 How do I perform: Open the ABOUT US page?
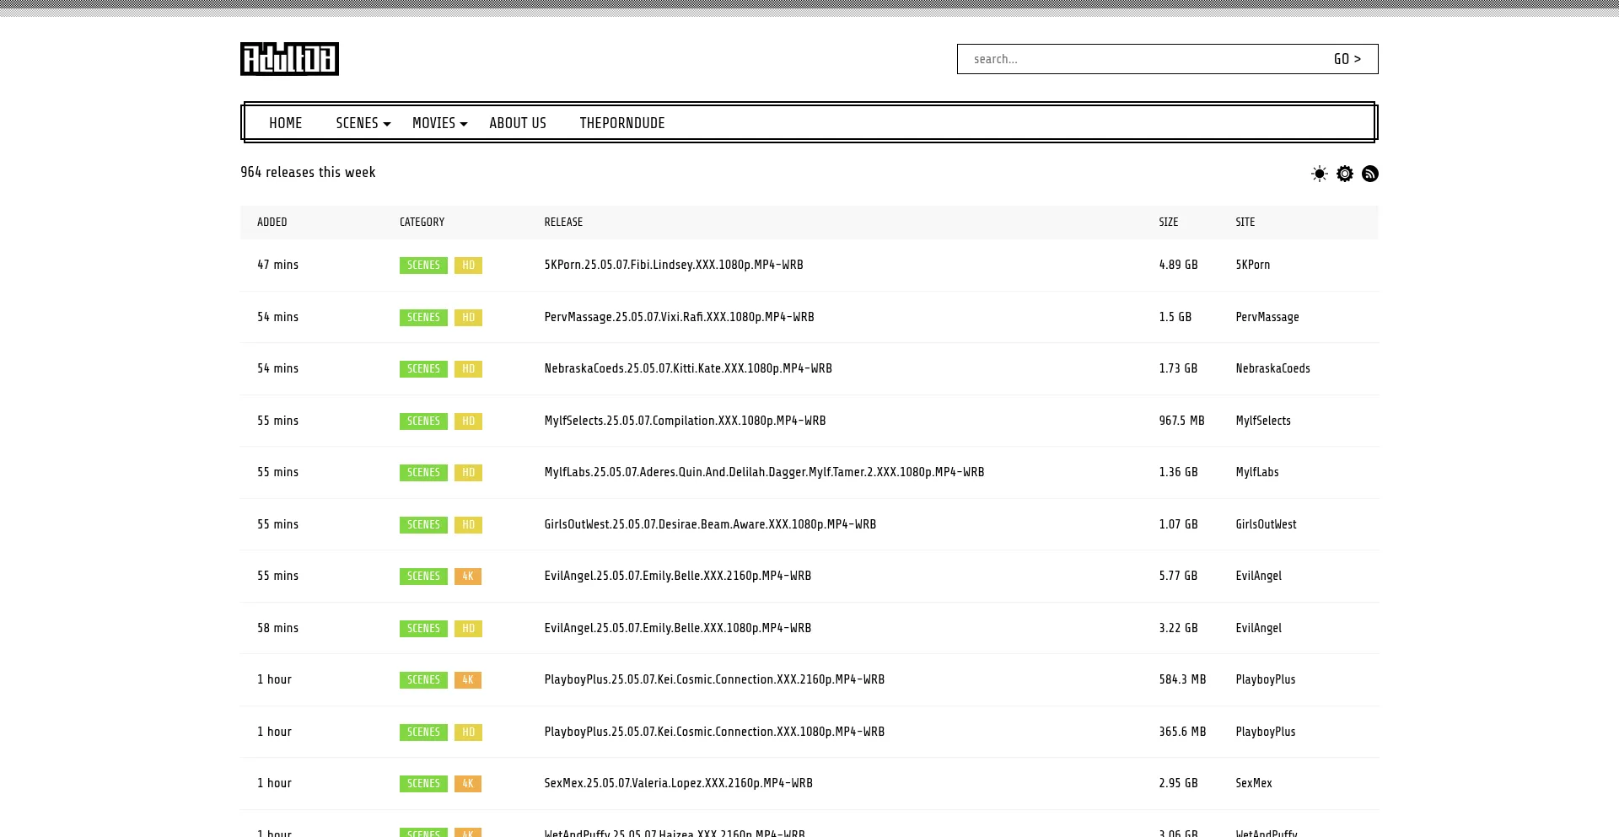tap(518, 123)
